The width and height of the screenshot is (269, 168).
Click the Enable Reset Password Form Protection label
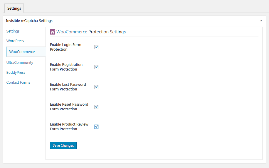point(69,107)
